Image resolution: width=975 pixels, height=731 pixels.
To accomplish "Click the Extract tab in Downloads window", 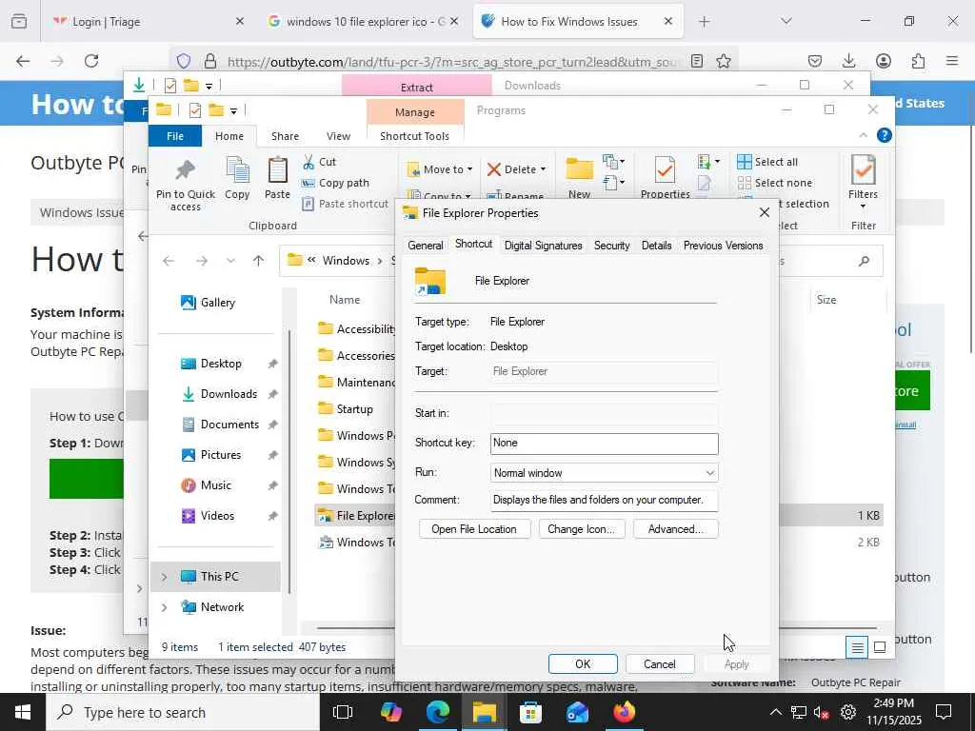I will point(417,87).
